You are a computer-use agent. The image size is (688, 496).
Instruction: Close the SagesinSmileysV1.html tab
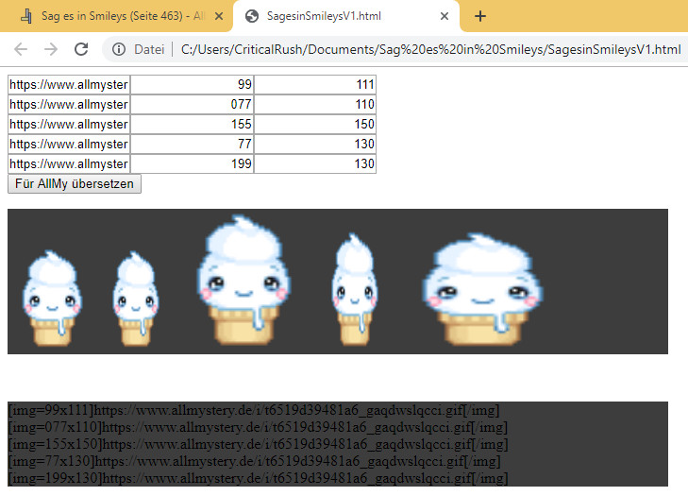pyautogui.click(x=445, y=16)
